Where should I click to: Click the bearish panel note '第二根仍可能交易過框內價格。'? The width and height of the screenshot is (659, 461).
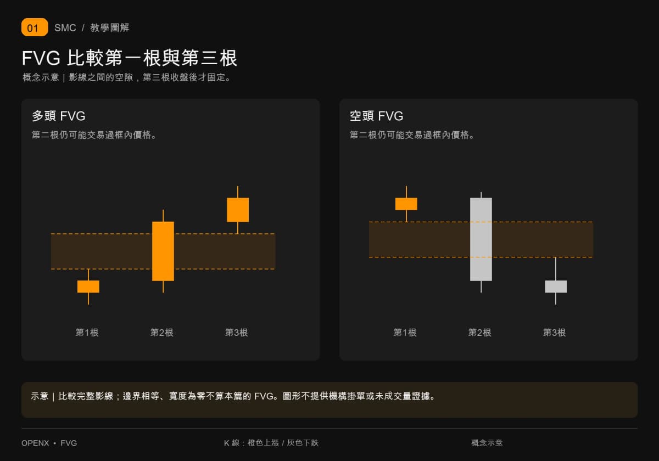point(414,135)
